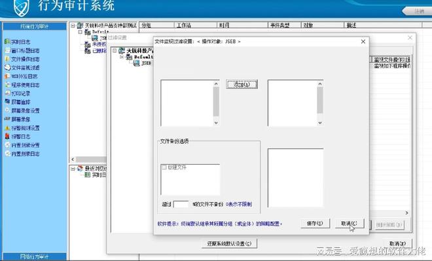
Task: Open 报警规则设置 warning icon in sidebar
Action: (7, 128)
